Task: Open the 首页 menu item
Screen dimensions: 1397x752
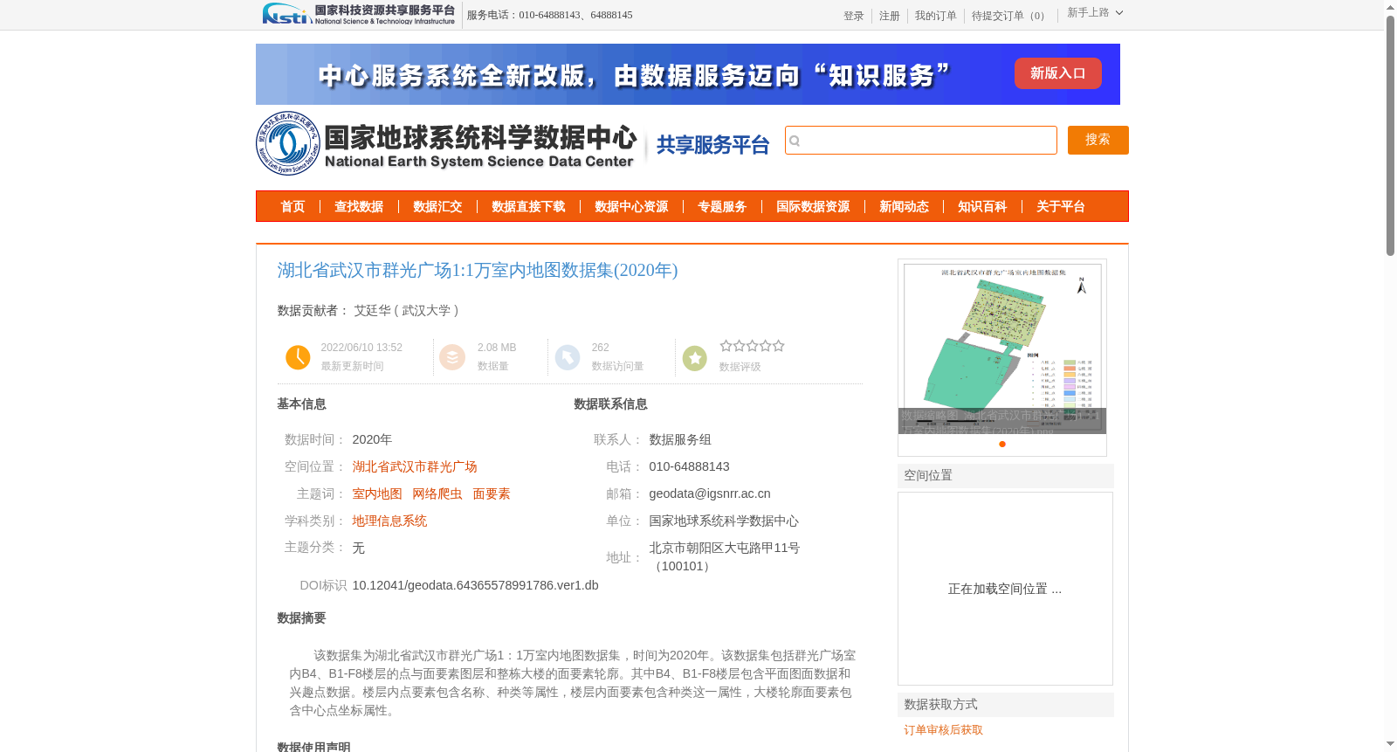Action: tap(292, 207)
